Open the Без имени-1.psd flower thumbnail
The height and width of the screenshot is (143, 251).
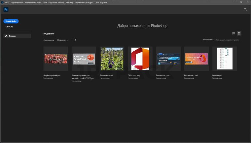click(x=112, y=59)
